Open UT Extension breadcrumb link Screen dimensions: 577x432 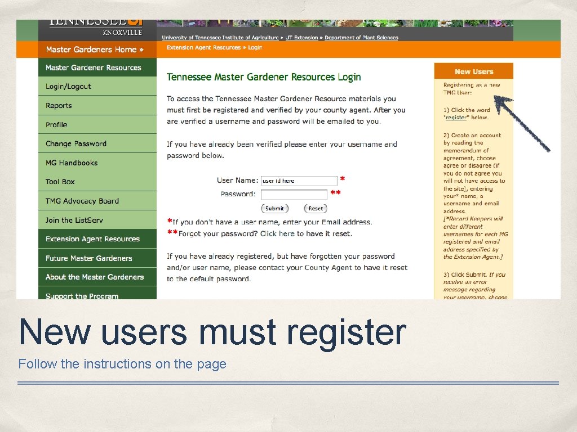pos(302,38)
